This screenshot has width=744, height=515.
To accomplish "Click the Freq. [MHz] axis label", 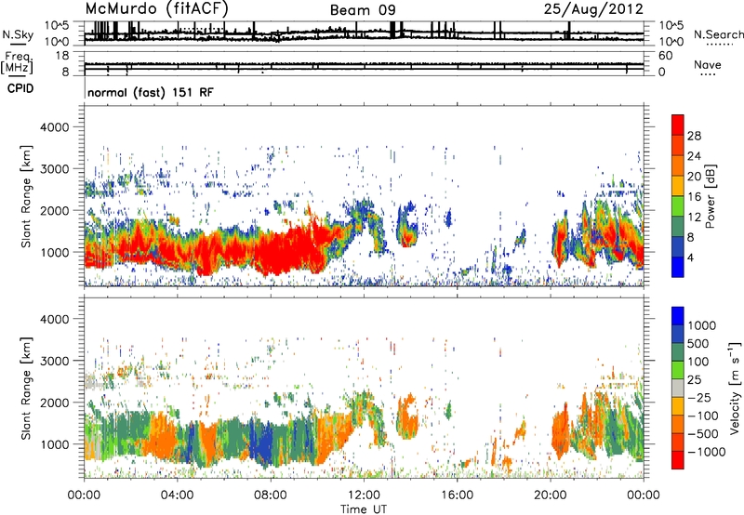I will [18, 63].
